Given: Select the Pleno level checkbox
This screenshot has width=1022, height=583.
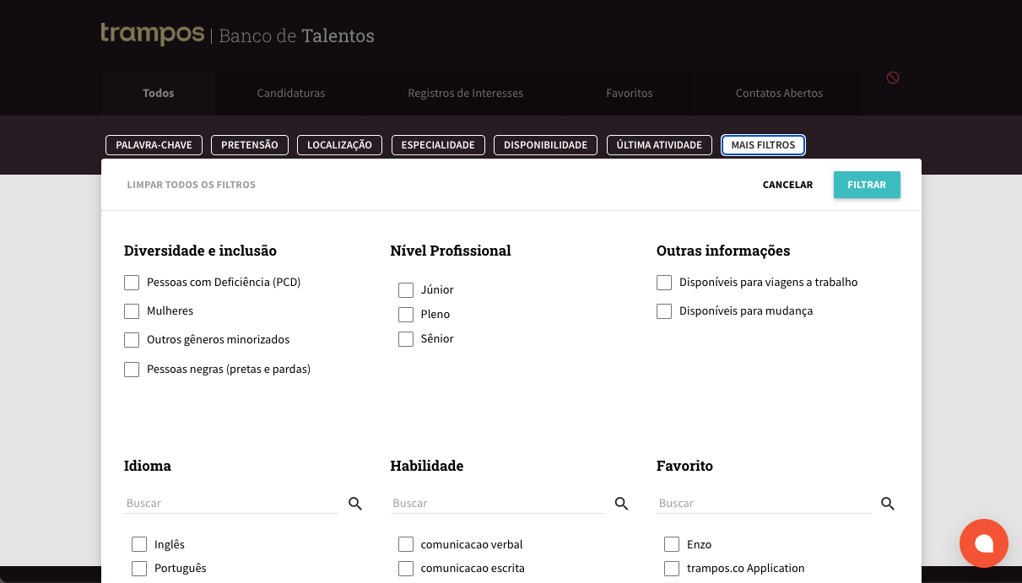Looking at the screenshot, I should coord(406,315).
